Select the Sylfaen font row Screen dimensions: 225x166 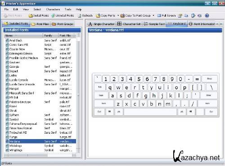40,115
